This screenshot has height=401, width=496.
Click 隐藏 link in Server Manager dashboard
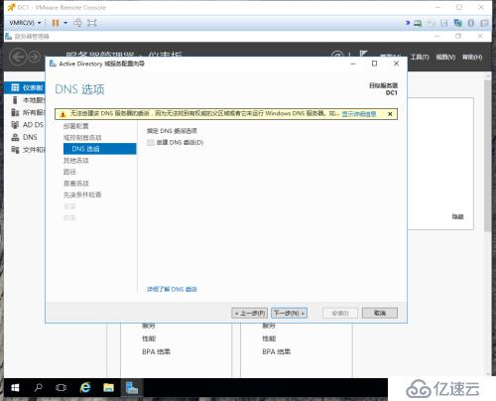(x=457, y=216)
